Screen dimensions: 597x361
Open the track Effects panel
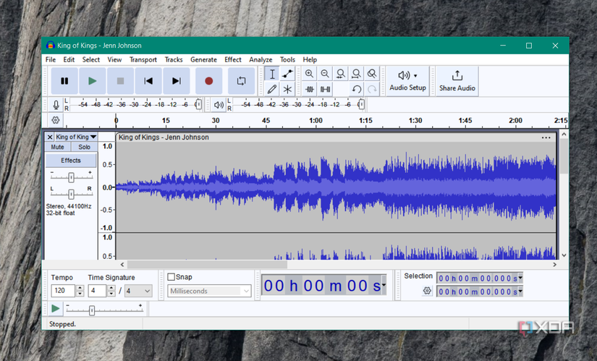coord(71,161)
